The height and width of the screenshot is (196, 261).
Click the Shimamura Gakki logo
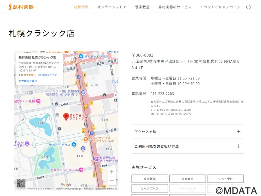coord(21,7)
